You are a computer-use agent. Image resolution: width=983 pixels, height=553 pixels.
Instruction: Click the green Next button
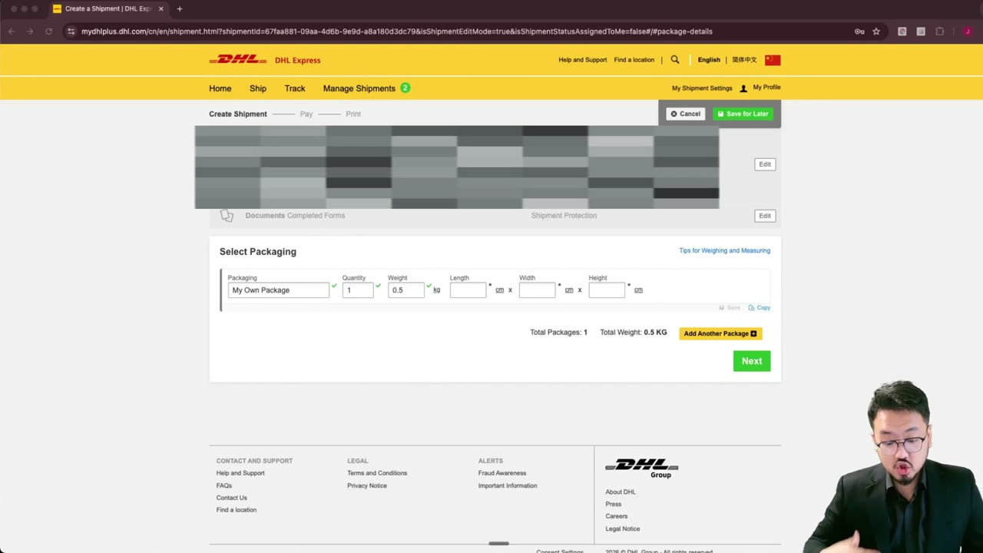752,361
